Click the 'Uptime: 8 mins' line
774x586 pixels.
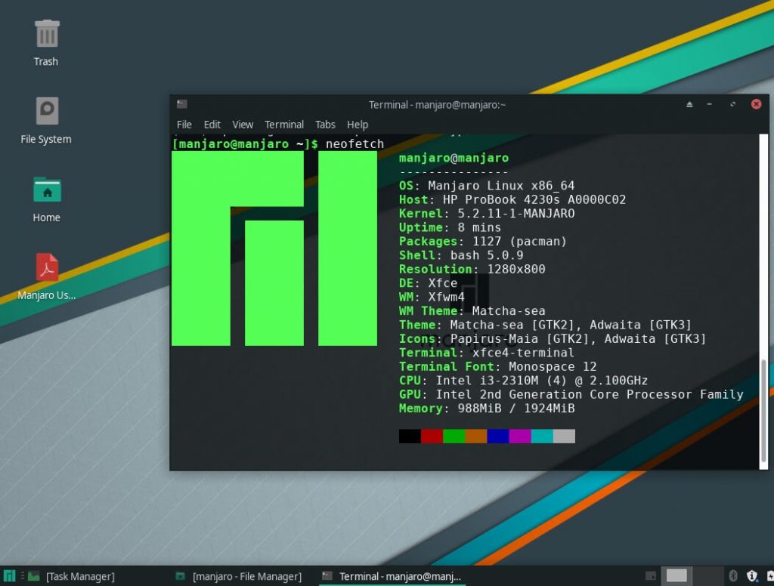tap(450, 227)
